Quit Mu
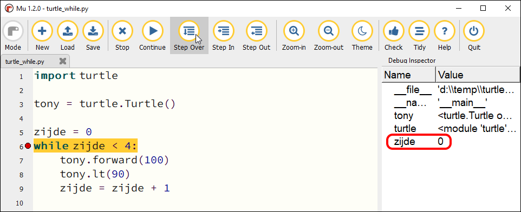The image size is (521, 212). [x=474, y=36]
